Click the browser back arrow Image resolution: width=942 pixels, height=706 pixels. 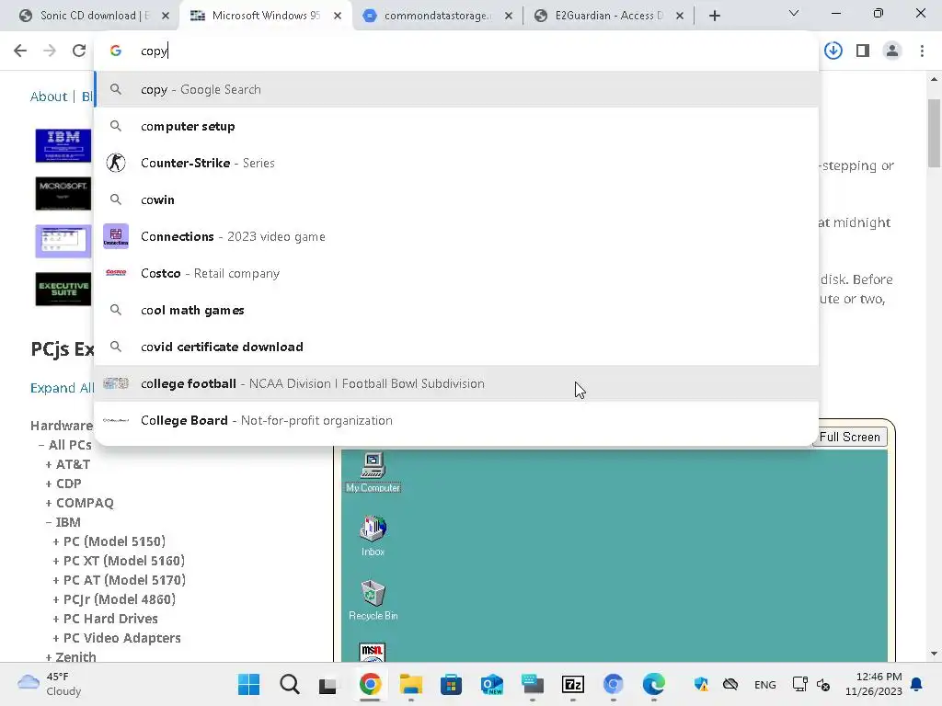click(x=20, y=51)
